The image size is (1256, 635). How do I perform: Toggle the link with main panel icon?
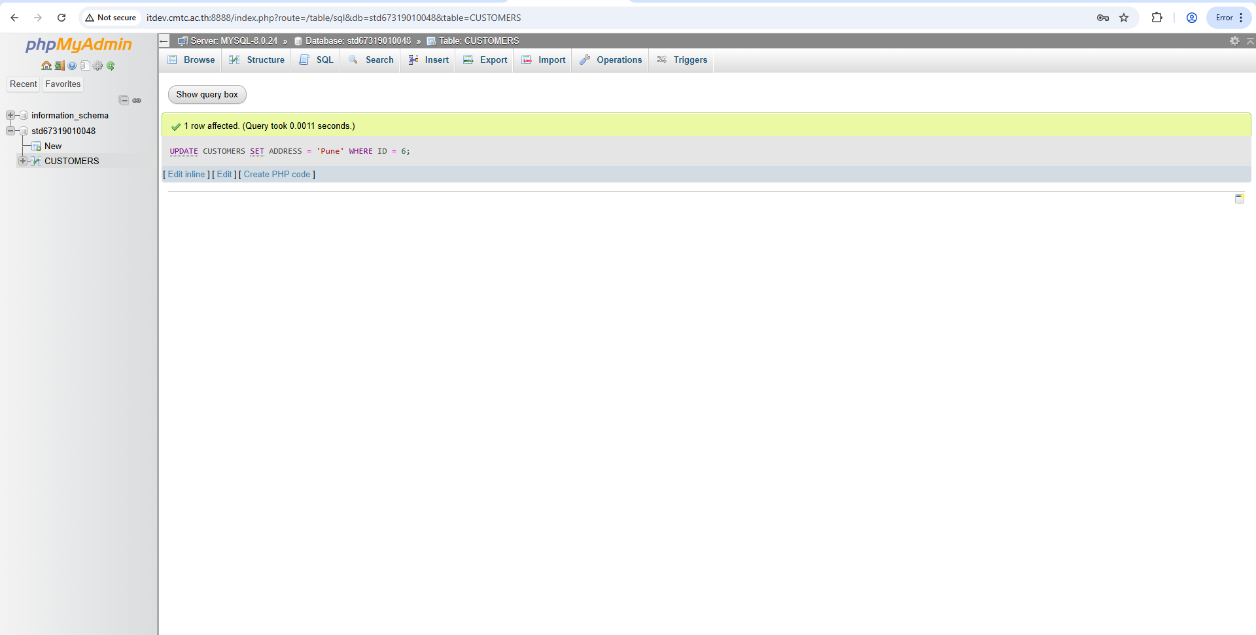point(137,100)
